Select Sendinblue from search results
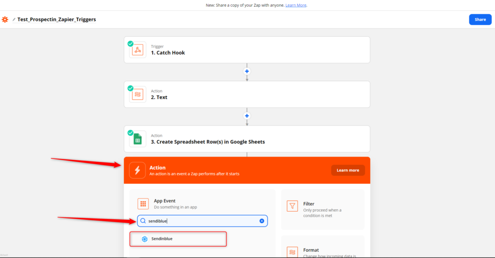This screenshot has width=495, height=258. click(x=178, y=239)
